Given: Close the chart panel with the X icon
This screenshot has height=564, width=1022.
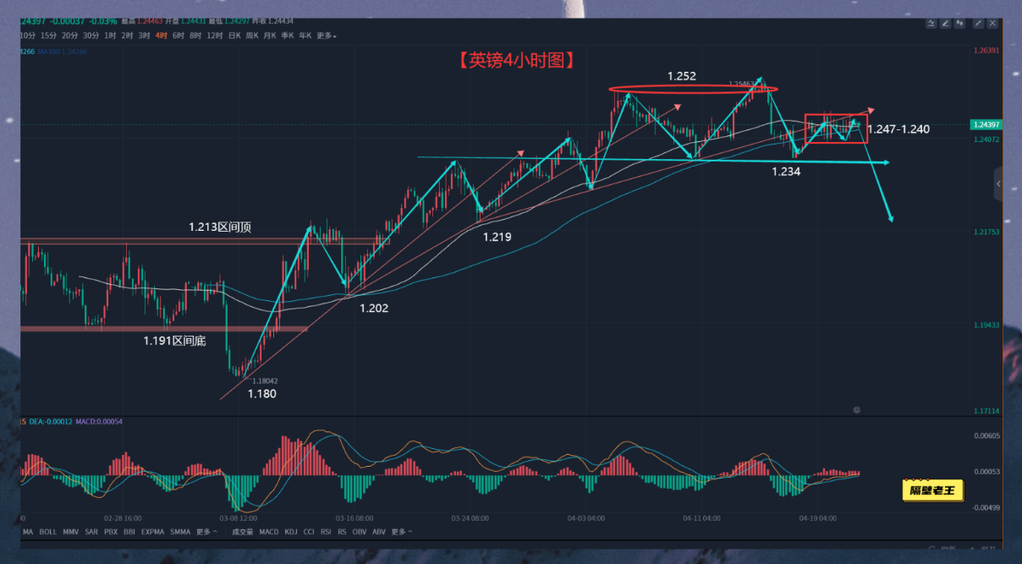Looking at the screenshot, I should tap(992, 23).
